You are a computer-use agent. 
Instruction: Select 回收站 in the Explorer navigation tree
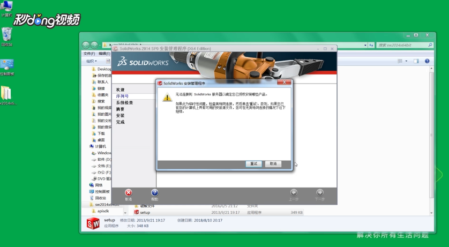98,198
